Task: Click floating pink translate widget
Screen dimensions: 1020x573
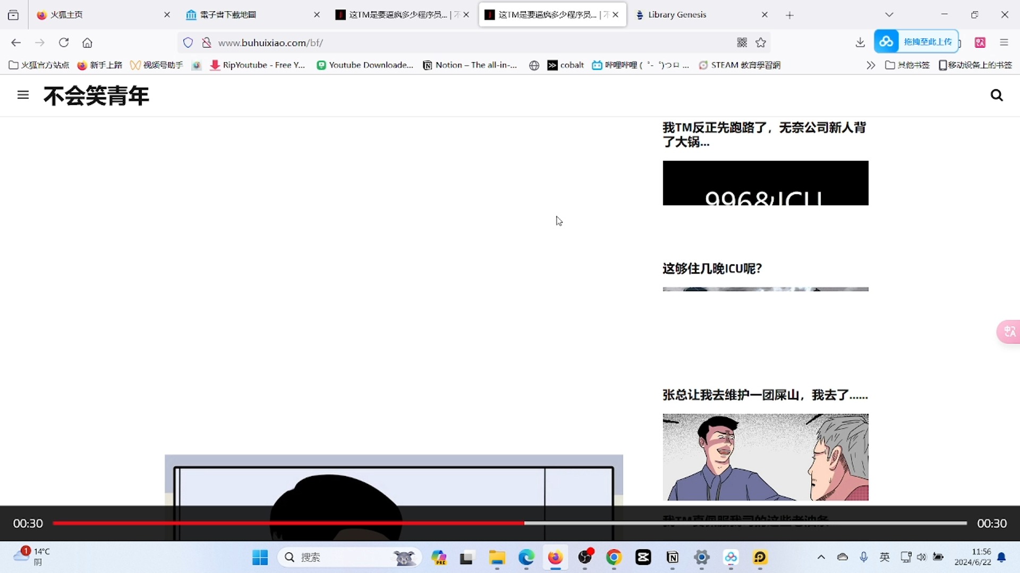Action: (x=1008, y=332)
